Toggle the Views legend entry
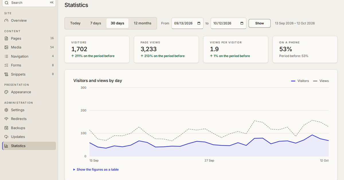The image size is (344, 180). (321, 81)
